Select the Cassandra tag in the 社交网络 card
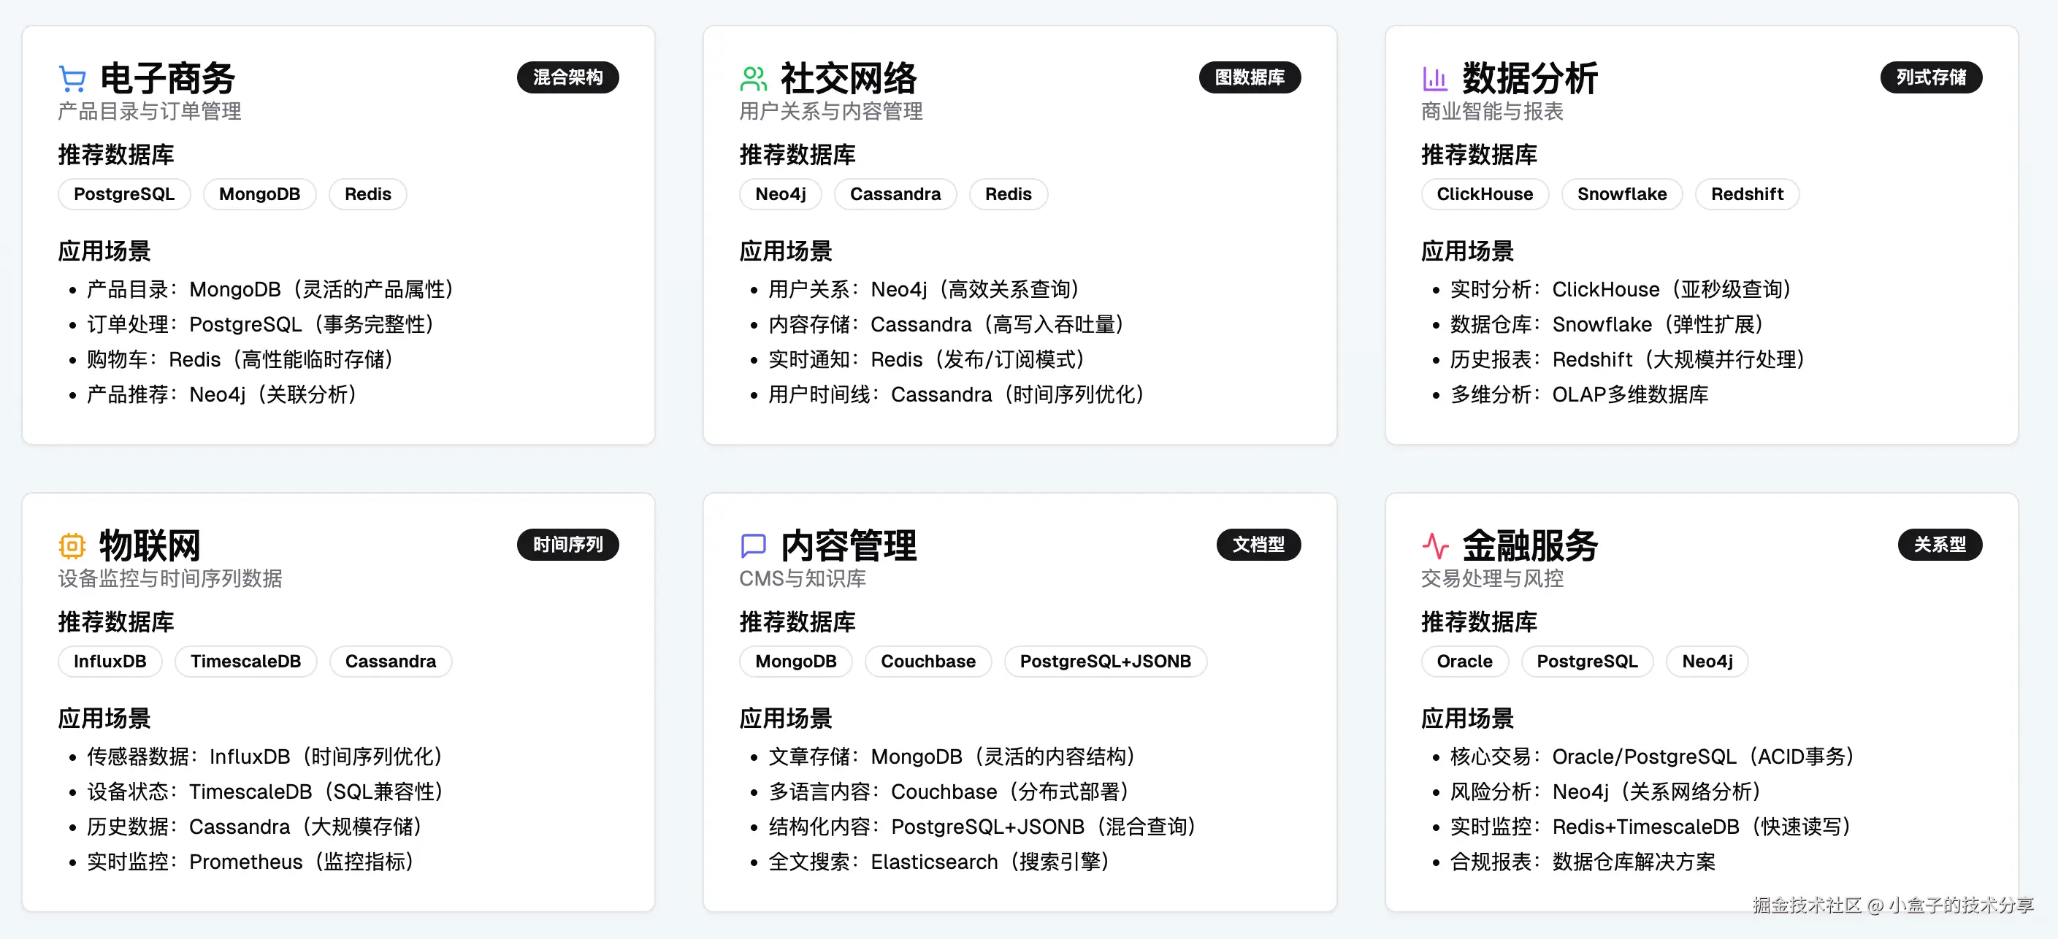The image size is (2058, 939). 895,194
